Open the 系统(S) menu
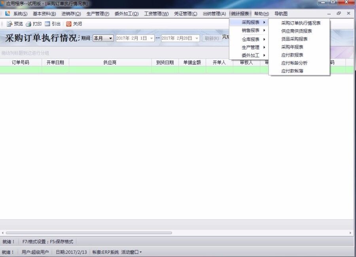The height and width of the screenshot is (257, 356). tap(20, 13)
